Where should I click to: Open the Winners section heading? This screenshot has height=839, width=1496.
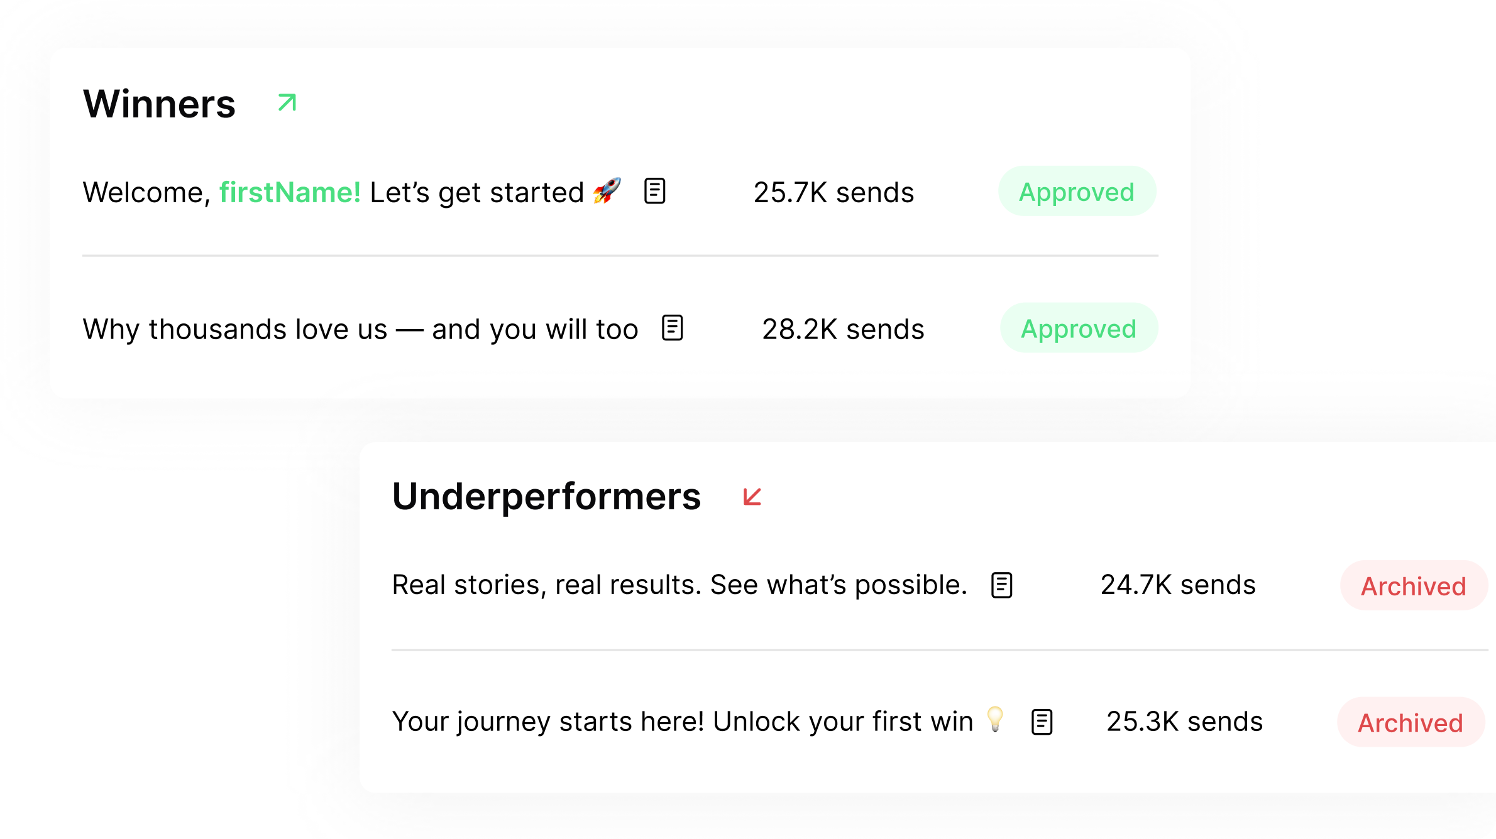tap(159, 103)
